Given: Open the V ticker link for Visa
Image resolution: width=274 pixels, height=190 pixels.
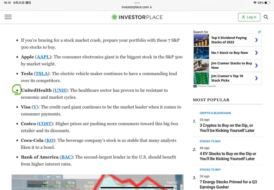Looking at the screenshot, I should pos(35,107).
